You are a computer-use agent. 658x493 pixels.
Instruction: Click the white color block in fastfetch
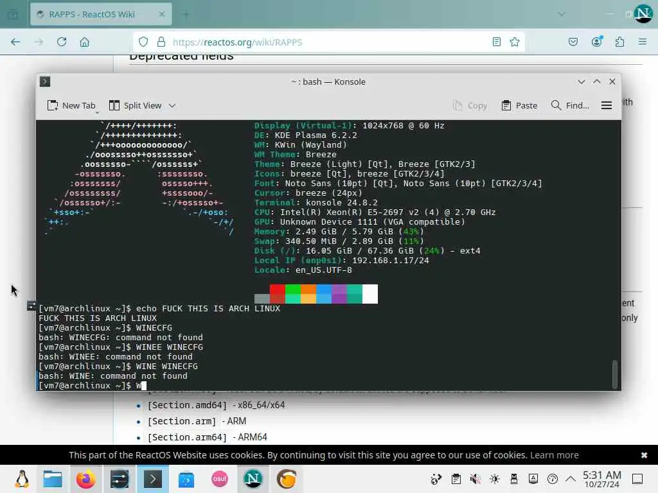[x=370, y=294]
